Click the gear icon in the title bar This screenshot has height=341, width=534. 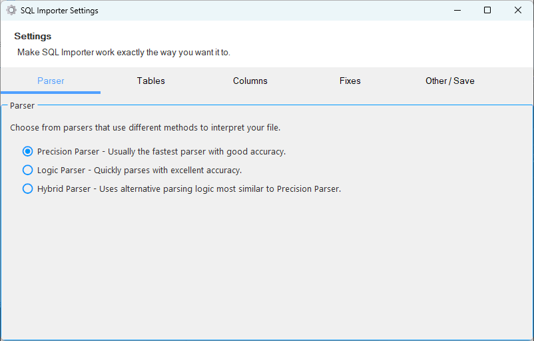point(11,11)
